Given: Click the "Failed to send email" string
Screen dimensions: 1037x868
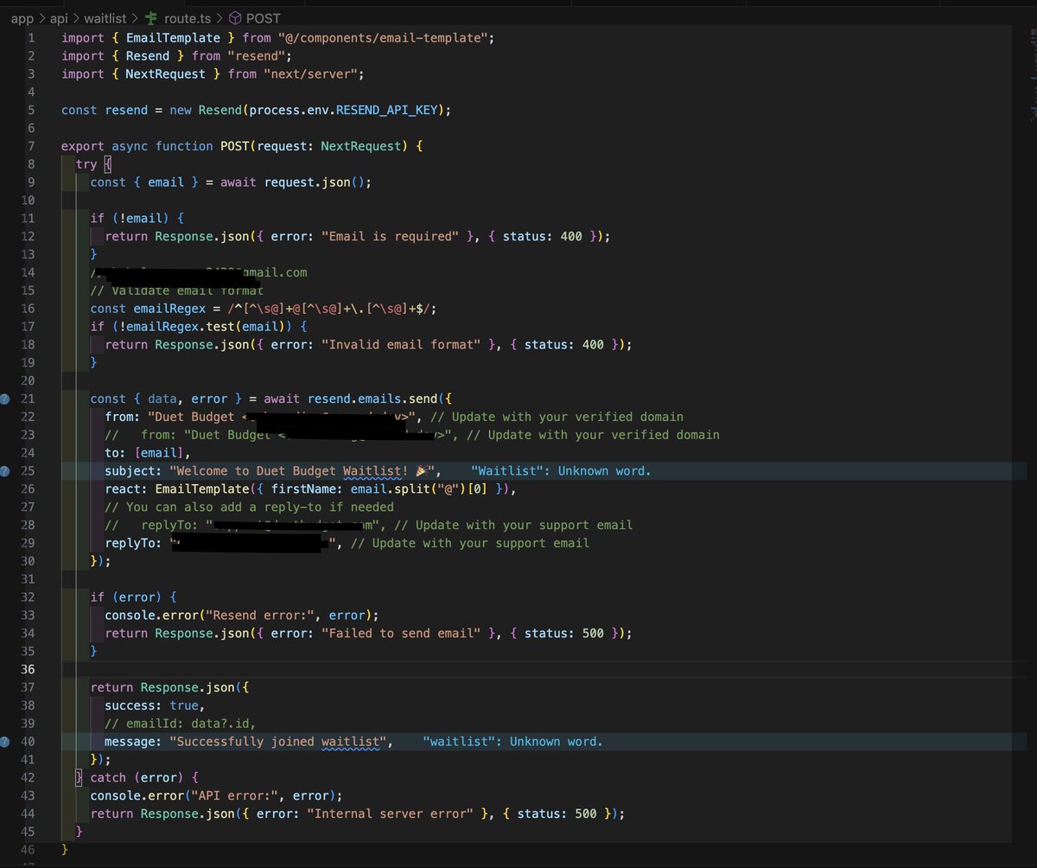Looking at the screenshot, I should point(401,634).
